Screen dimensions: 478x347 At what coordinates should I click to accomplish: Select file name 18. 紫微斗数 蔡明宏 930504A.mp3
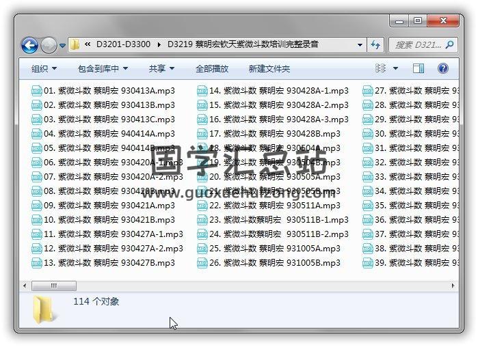pos(275,148)
